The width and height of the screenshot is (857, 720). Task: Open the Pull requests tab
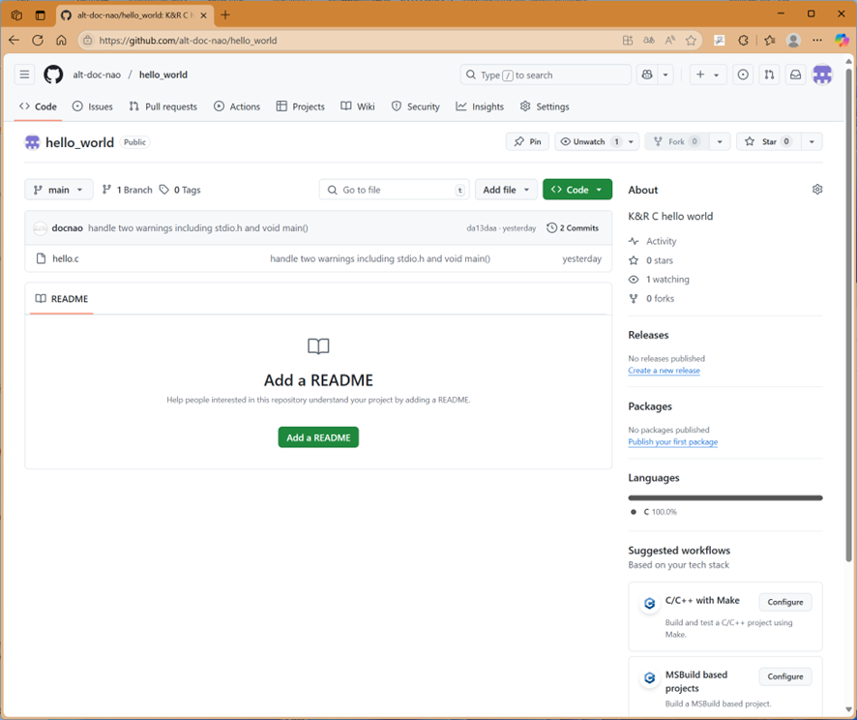tap(163, 106)
